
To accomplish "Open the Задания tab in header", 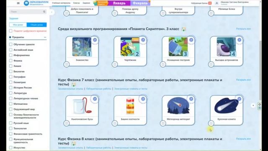I will 86,3.
